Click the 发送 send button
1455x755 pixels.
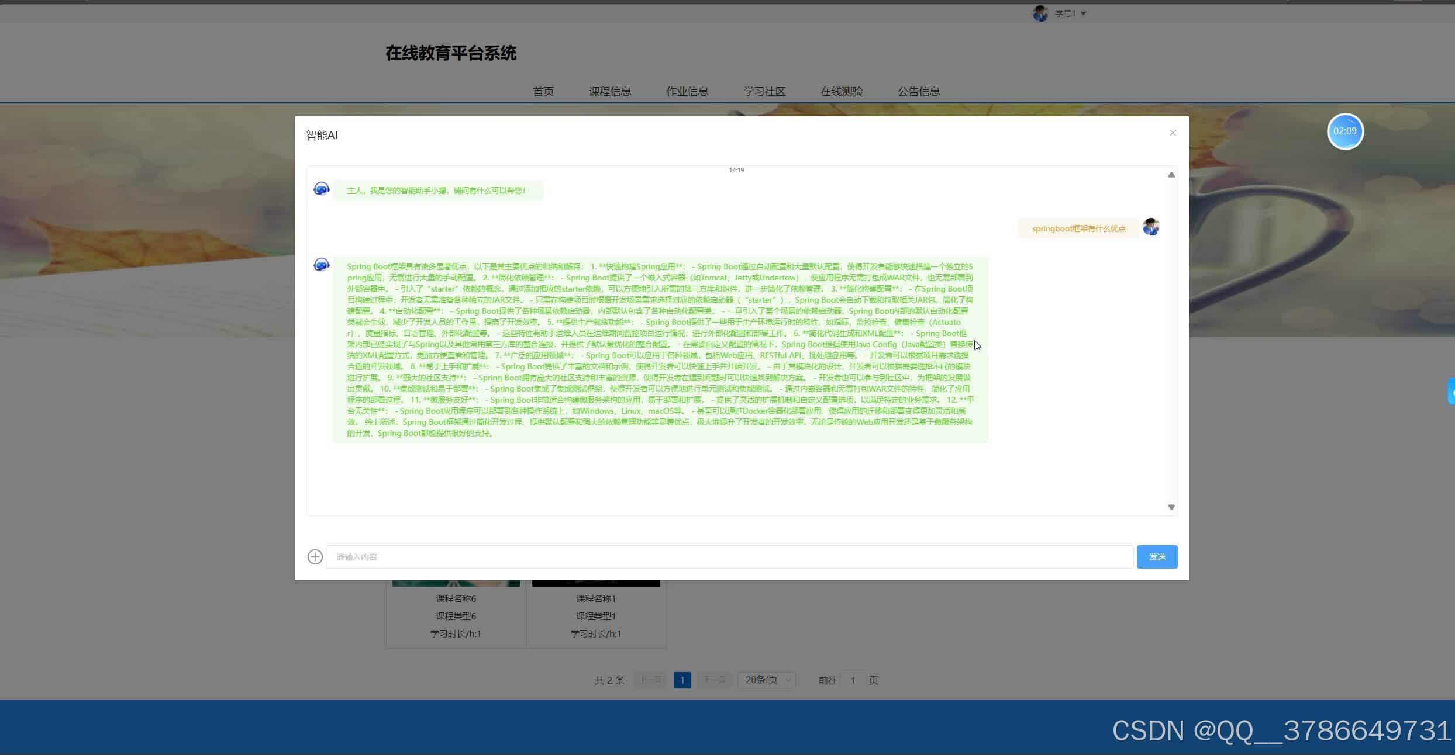click(1157, 556)
